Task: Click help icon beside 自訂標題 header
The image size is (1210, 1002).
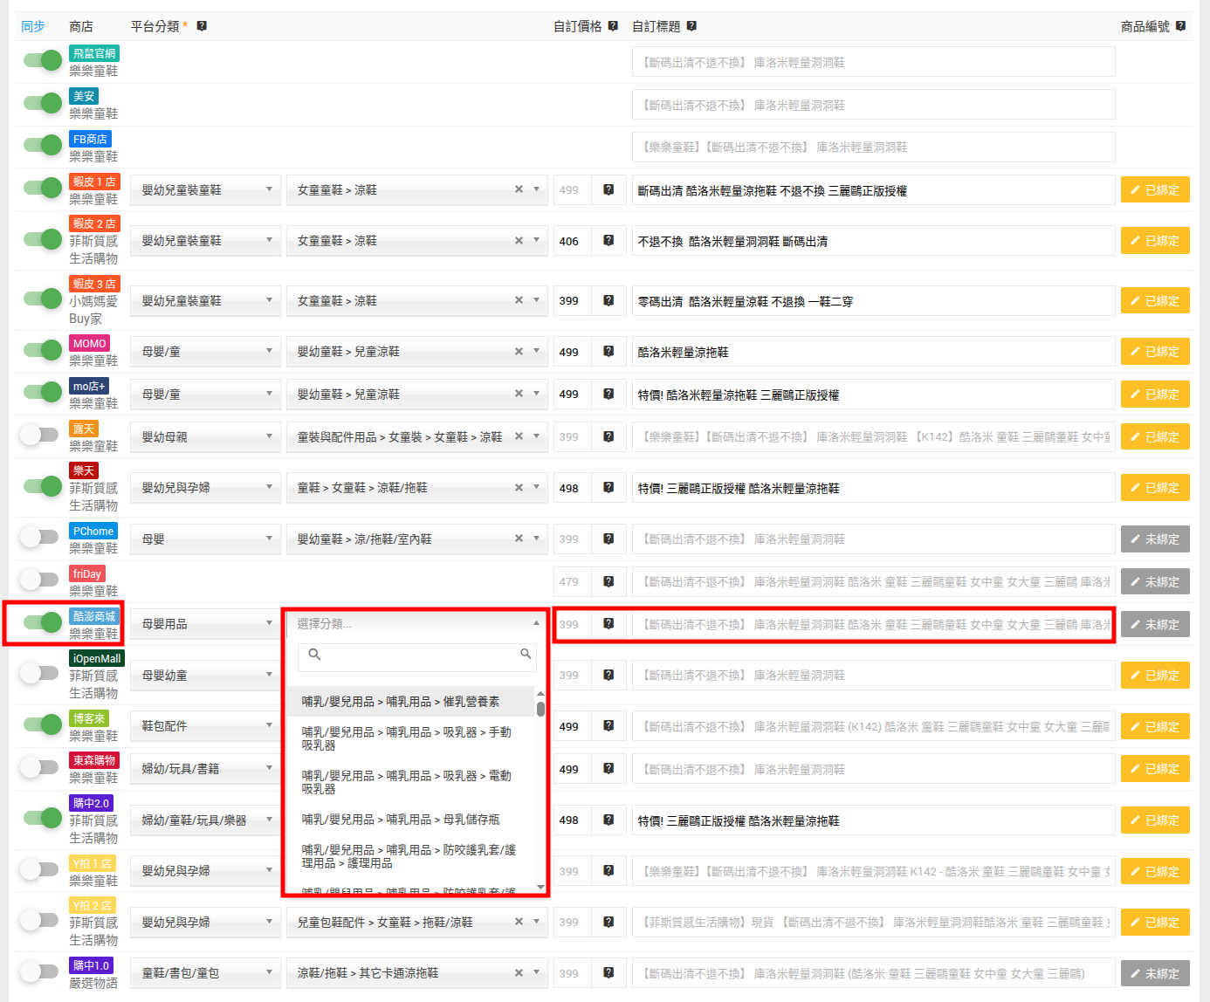Action: coord(691,26)
